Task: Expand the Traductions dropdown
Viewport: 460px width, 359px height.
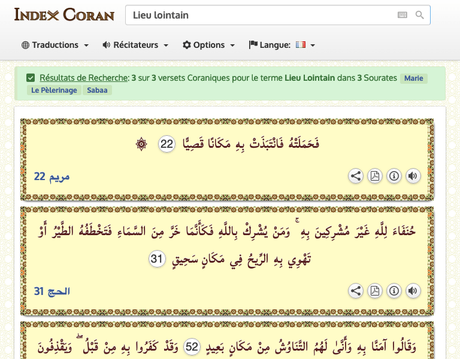Action: click(x=55, y=45)
